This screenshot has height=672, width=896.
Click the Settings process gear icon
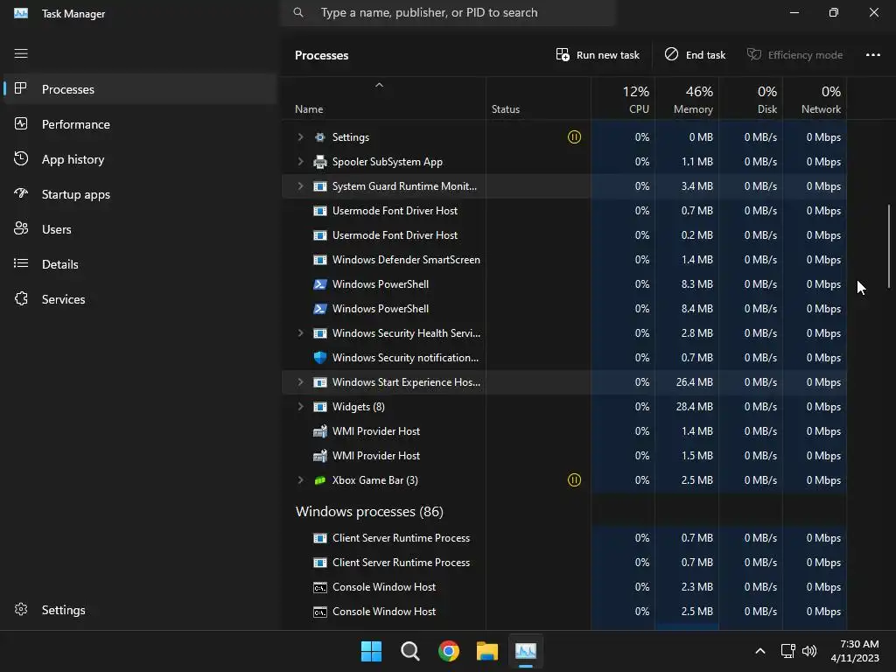(x=320, y=137)
